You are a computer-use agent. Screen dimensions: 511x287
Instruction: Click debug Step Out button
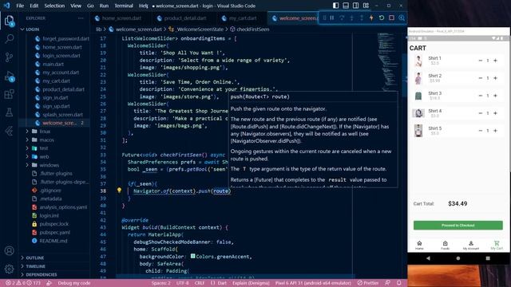(362, 18)
